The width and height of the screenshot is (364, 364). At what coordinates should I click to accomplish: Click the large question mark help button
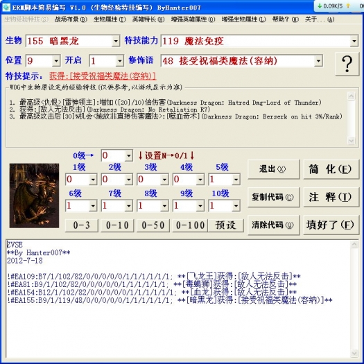tap(347, 64)
